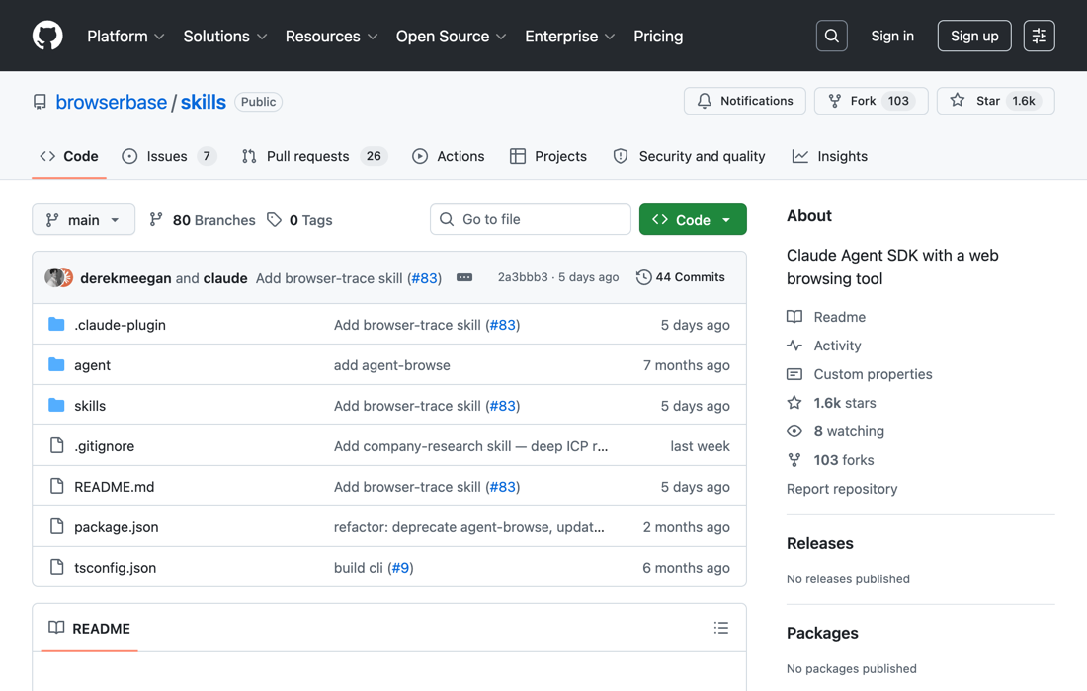Image resolution: width=1087 pixels, height=691 pixels.
Task: Click the bell icon in Notifications
Action: [x=705, y=101]
